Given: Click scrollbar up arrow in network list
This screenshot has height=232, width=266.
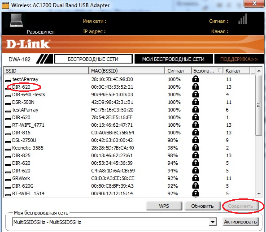Looking at the screenshot, I should click(259, 71).
